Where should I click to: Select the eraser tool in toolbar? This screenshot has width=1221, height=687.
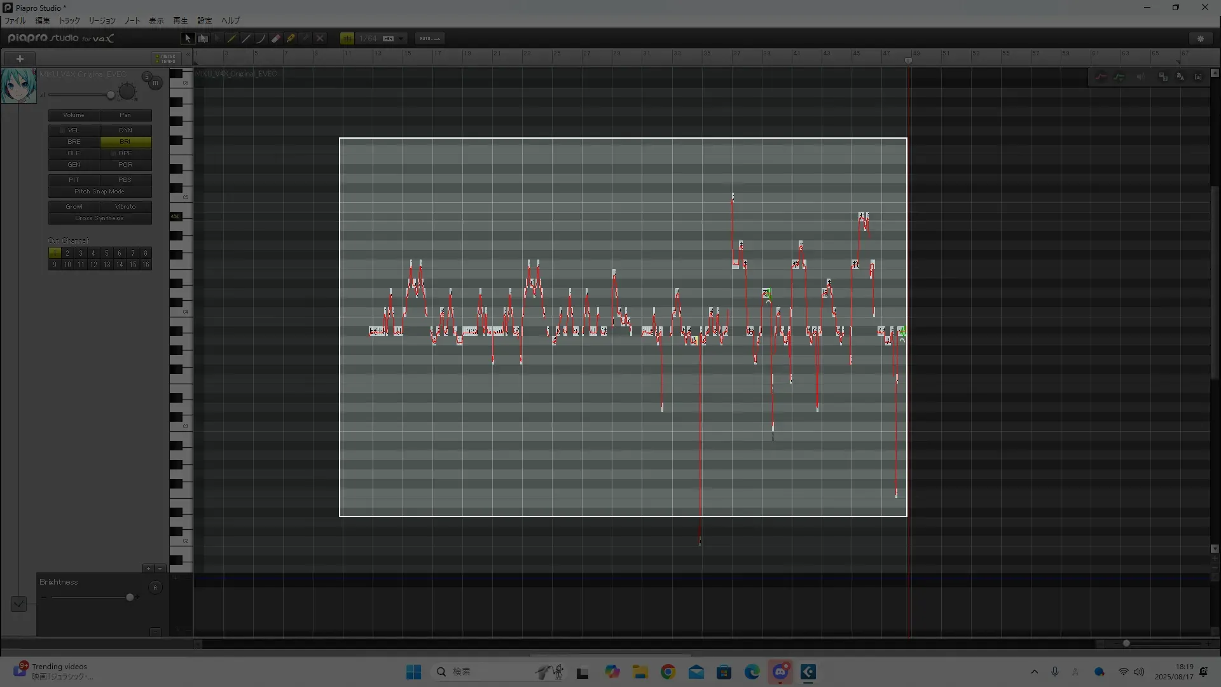point(276,38)
